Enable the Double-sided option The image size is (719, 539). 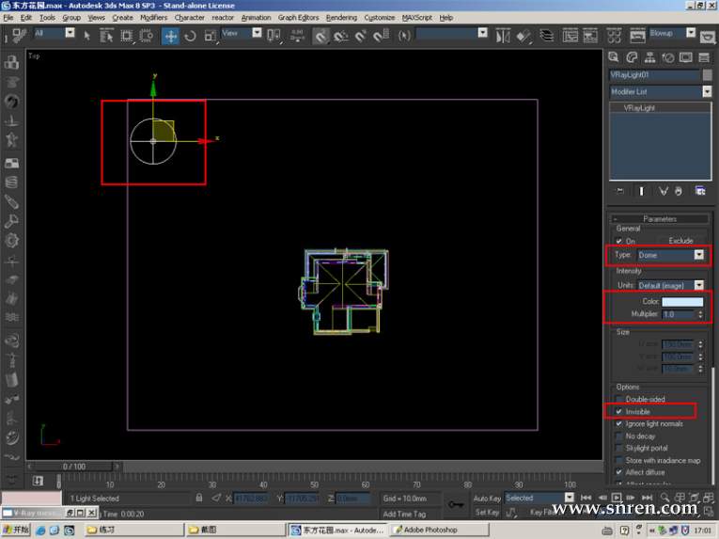(x=618, y=400)
